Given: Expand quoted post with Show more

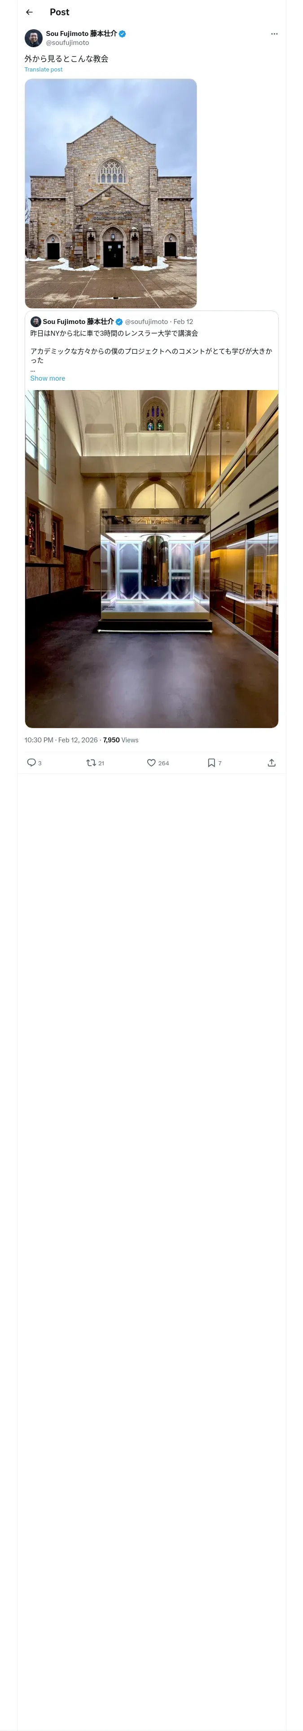Looking at the screenshot, I should point(48,378).
